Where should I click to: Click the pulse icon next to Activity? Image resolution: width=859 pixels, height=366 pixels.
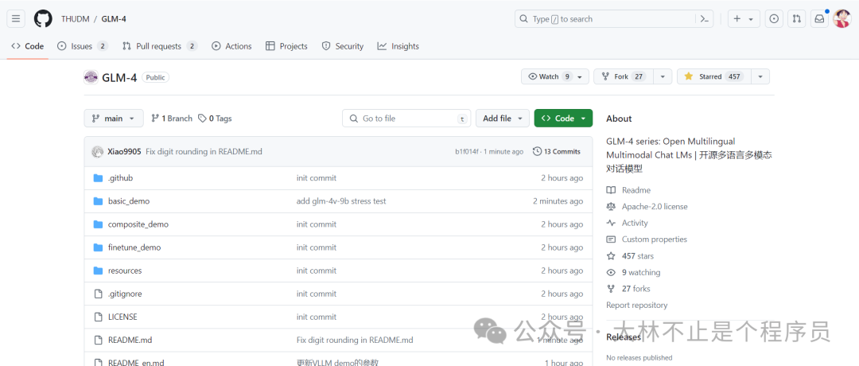click(x=611, y=223)
